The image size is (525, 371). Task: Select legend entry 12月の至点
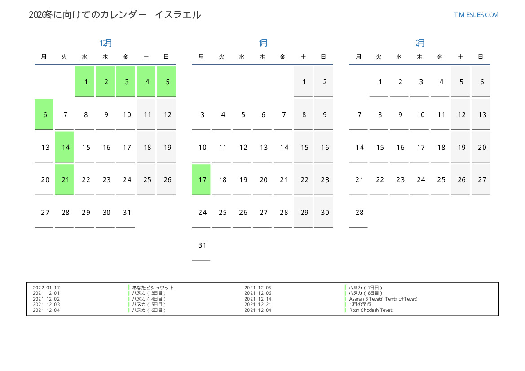360,305
